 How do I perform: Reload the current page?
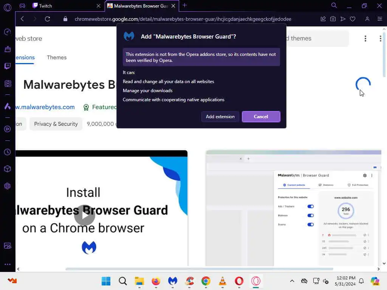pyautogui.click(x=48, y=19)
